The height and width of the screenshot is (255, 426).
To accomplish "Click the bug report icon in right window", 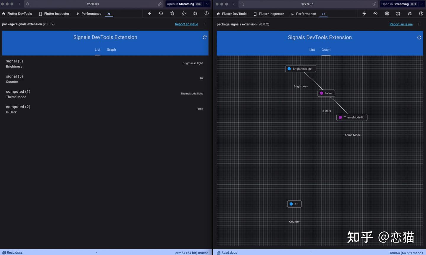I will (x=410, y=14).
